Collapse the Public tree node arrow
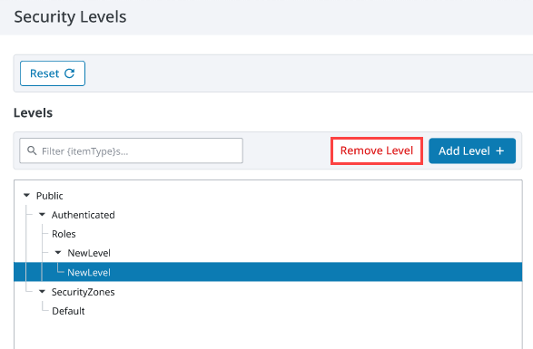 click(26, 195)
